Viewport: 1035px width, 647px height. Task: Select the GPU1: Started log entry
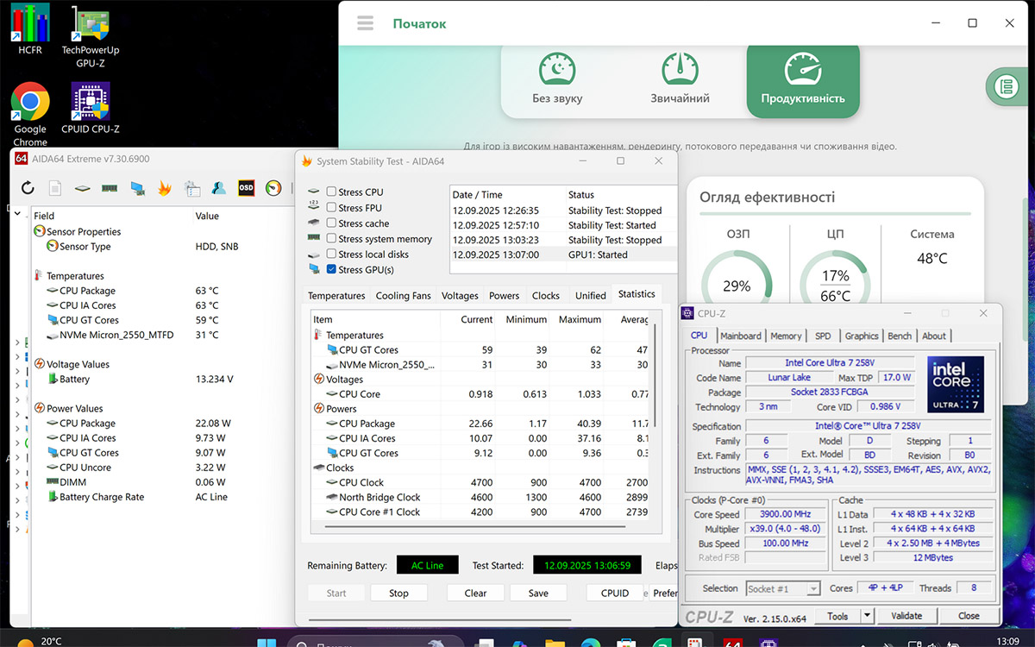point(561,254)
